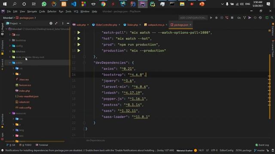Open the File menu
Image resolution: width=275 pixels, height=154 pixels.
(x=9, y=12)
